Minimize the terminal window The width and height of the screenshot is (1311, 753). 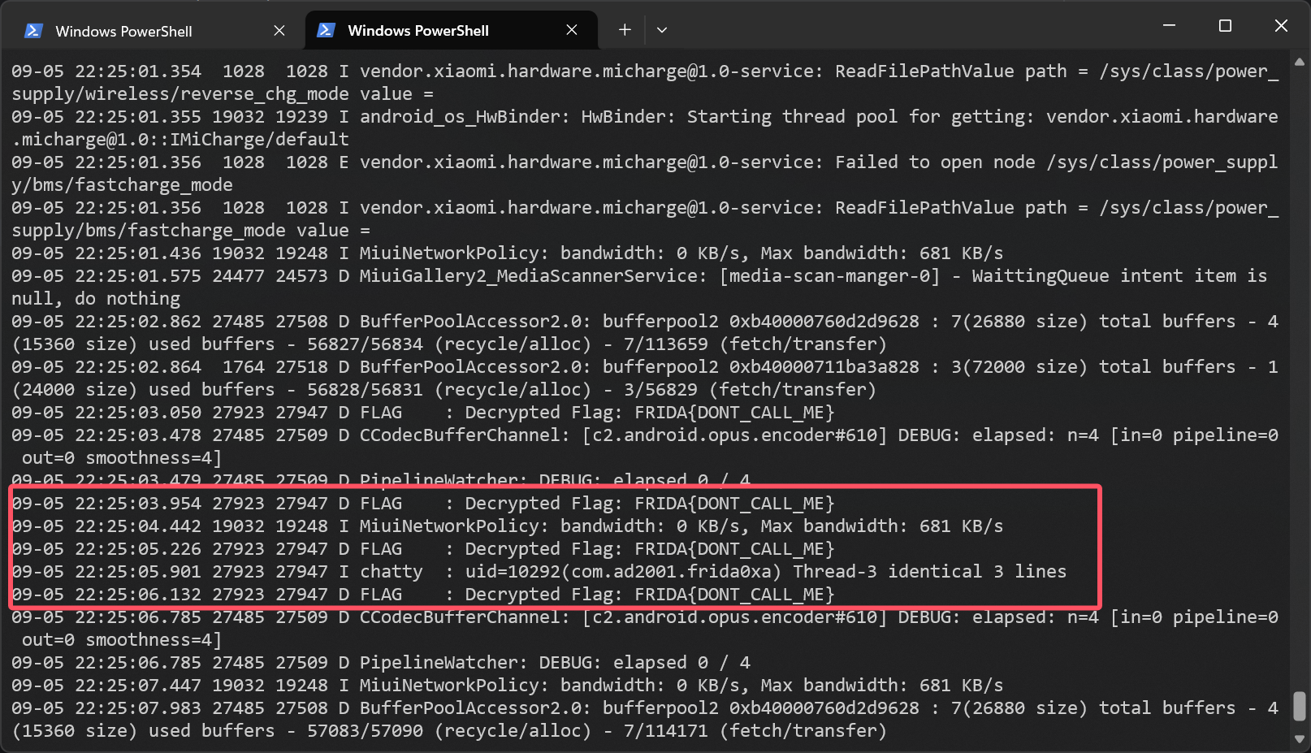[x=1170, y=26]
